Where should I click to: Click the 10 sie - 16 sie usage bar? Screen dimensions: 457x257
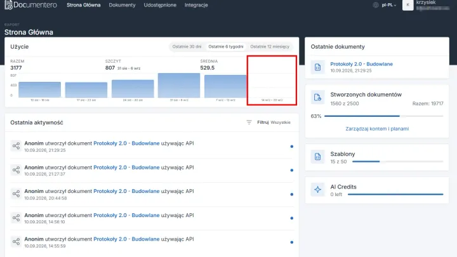[x=39, y=89]
